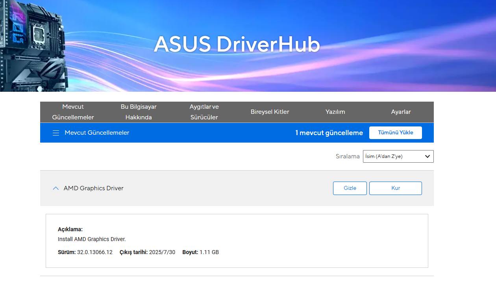Open the Ayarlar settings tab
Image resolution: width=496 pixels, height=297 pixels.
401,112
